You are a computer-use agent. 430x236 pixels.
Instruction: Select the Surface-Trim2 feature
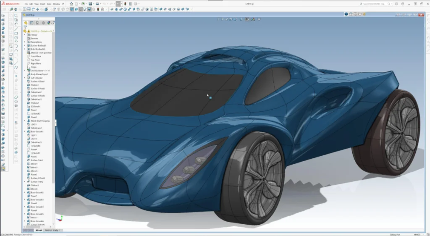[x=37, y=181]
